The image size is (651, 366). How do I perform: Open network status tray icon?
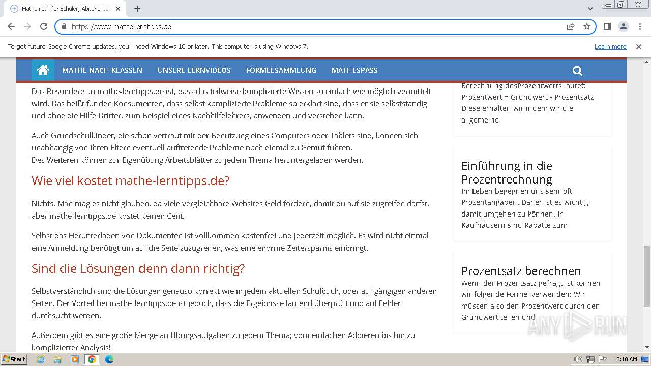pyautogui.click(x=590, y=359)
